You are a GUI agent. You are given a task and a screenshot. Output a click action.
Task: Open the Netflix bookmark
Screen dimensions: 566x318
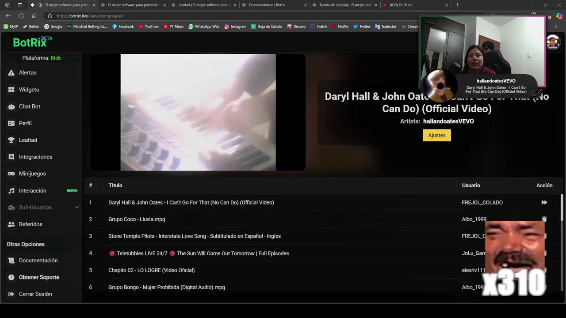point(340,26)
